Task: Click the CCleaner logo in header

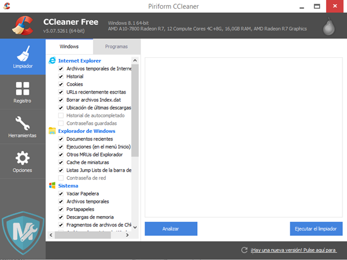Action: [22, 24]
